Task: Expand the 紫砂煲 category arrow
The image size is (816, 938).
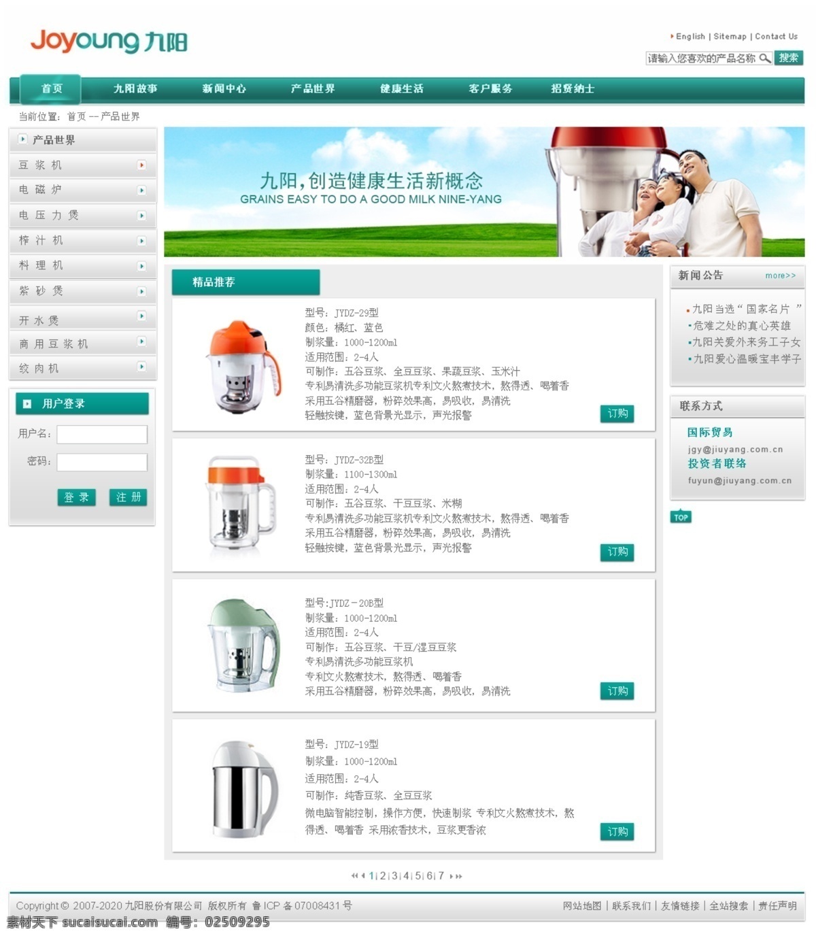Action: point(141,291)
